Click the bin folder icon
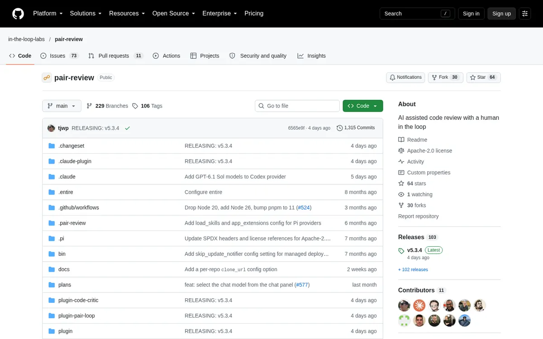Image resolution: width=543 pixels, height=339 pixels. (x=52, y=254)
